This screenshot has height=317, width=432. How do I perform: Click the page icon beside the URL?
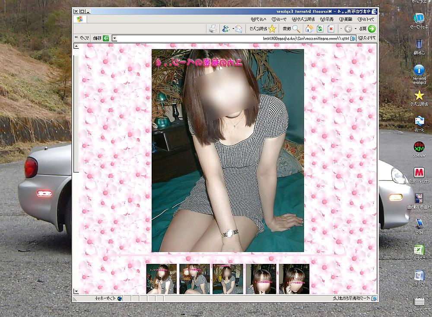point(353,38)
